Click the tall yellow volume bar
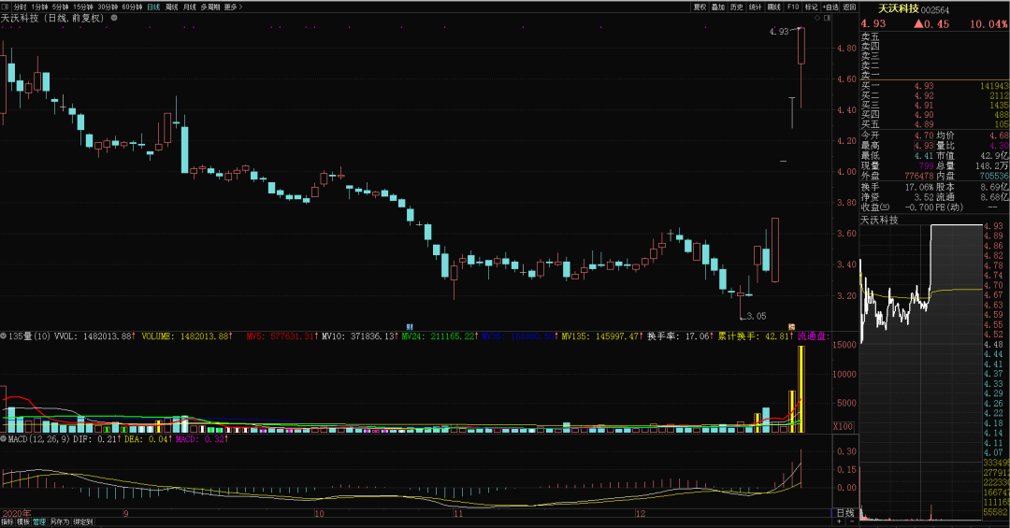1010x528 pixels. coord(801,389)
